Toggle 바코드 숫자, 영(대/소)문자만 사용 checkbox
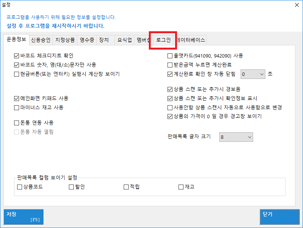 (17, 65)
